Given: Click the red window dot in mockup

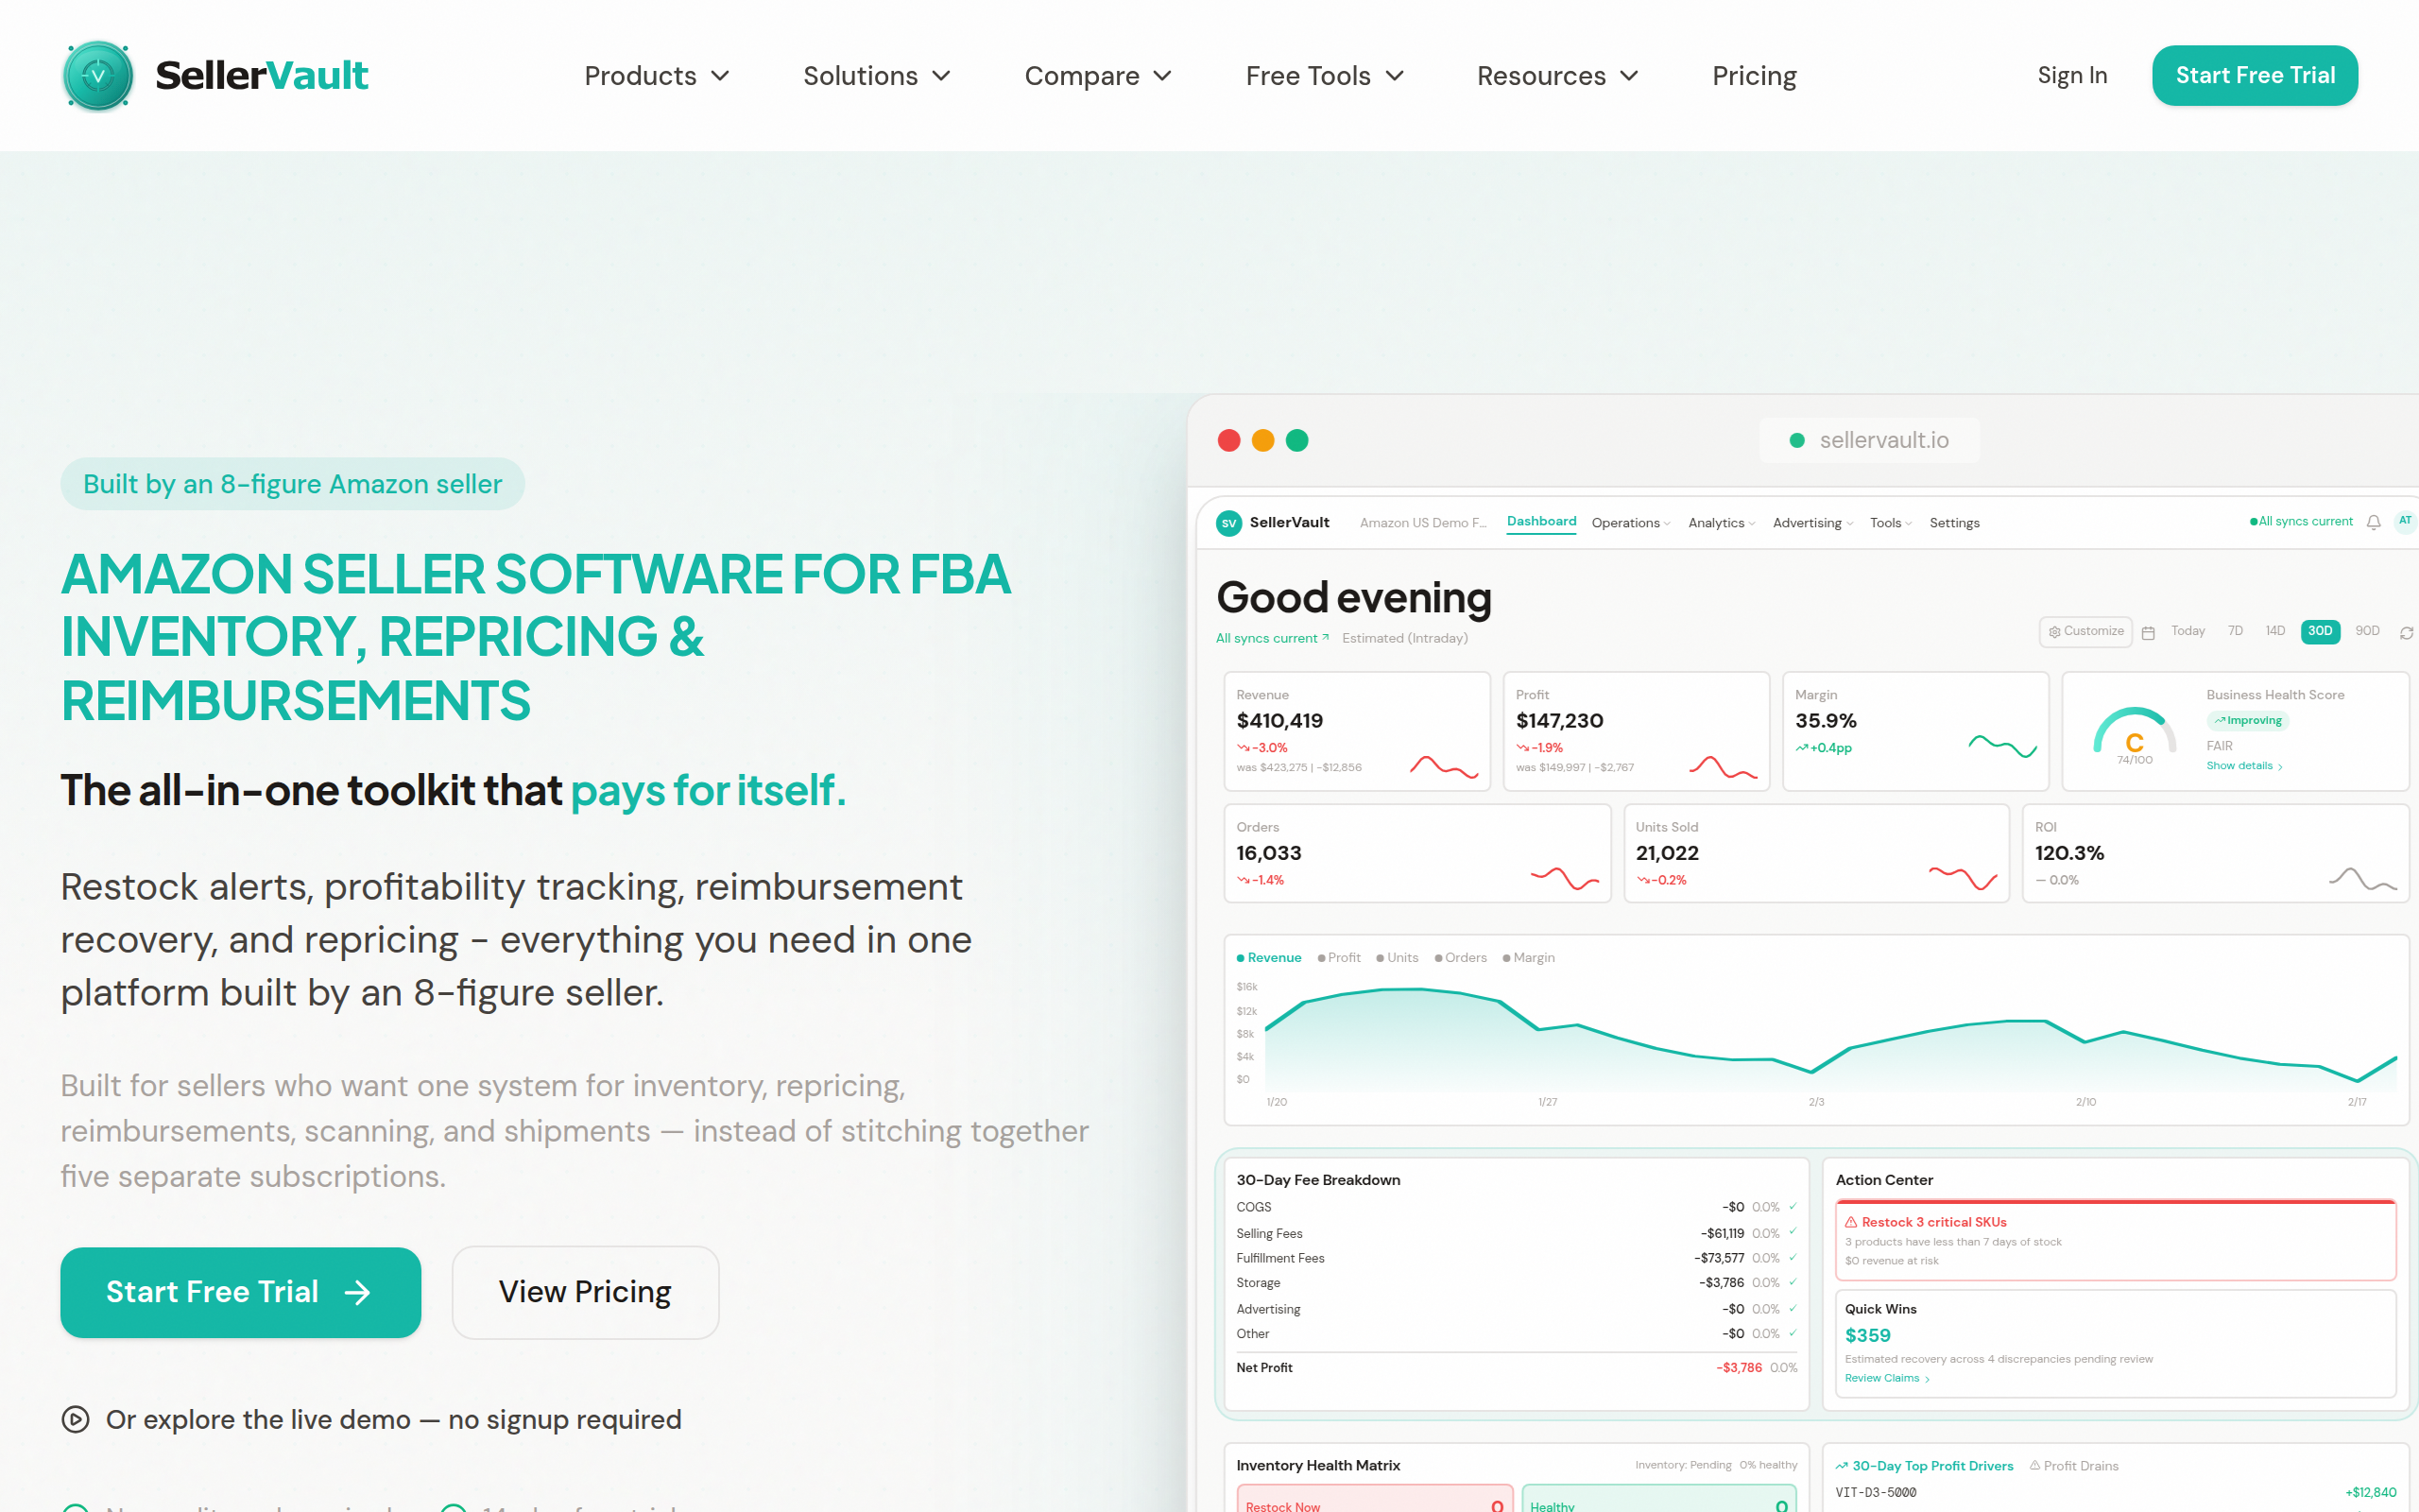Looking at the screenshot, I should pos(1229,441).
